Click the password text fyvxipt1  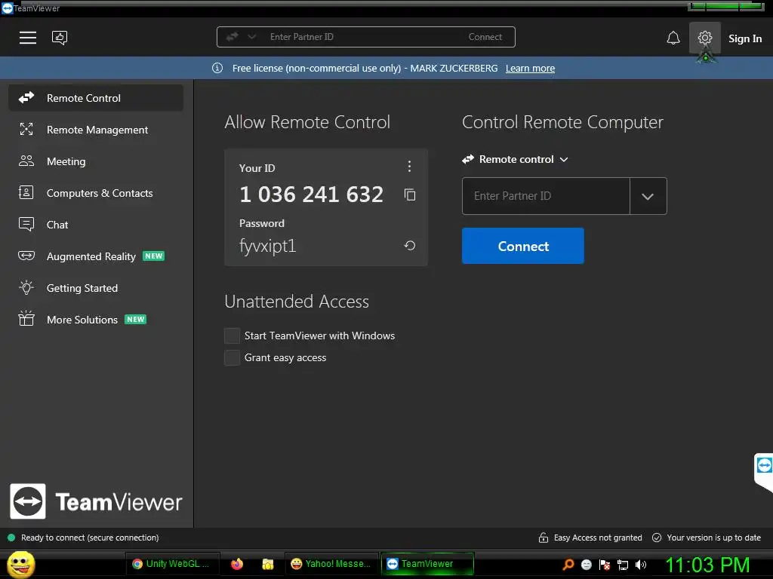[x=268, y=246]
